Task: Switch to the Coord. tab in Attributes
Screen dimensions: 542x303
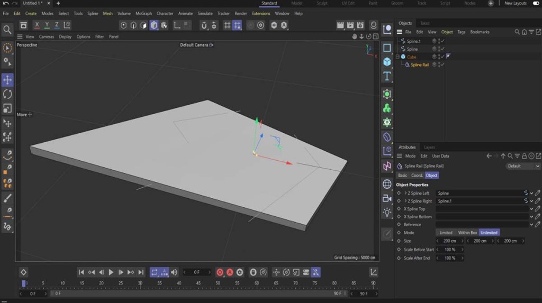Action: tap(417, 176)
